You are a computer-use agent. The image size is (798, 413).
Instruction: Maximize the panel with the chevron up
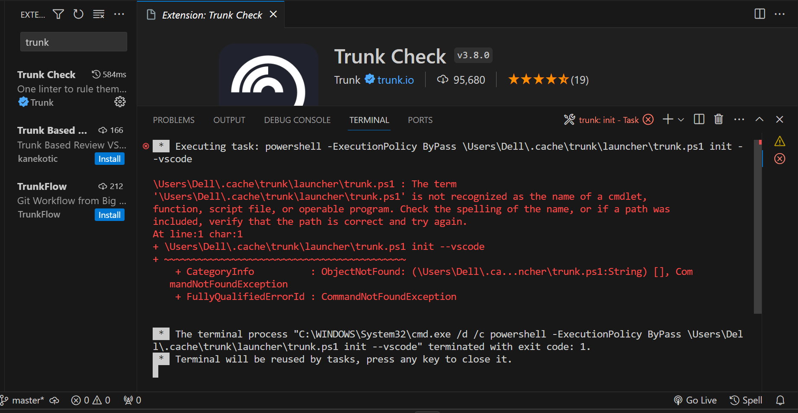click(760, 119)
